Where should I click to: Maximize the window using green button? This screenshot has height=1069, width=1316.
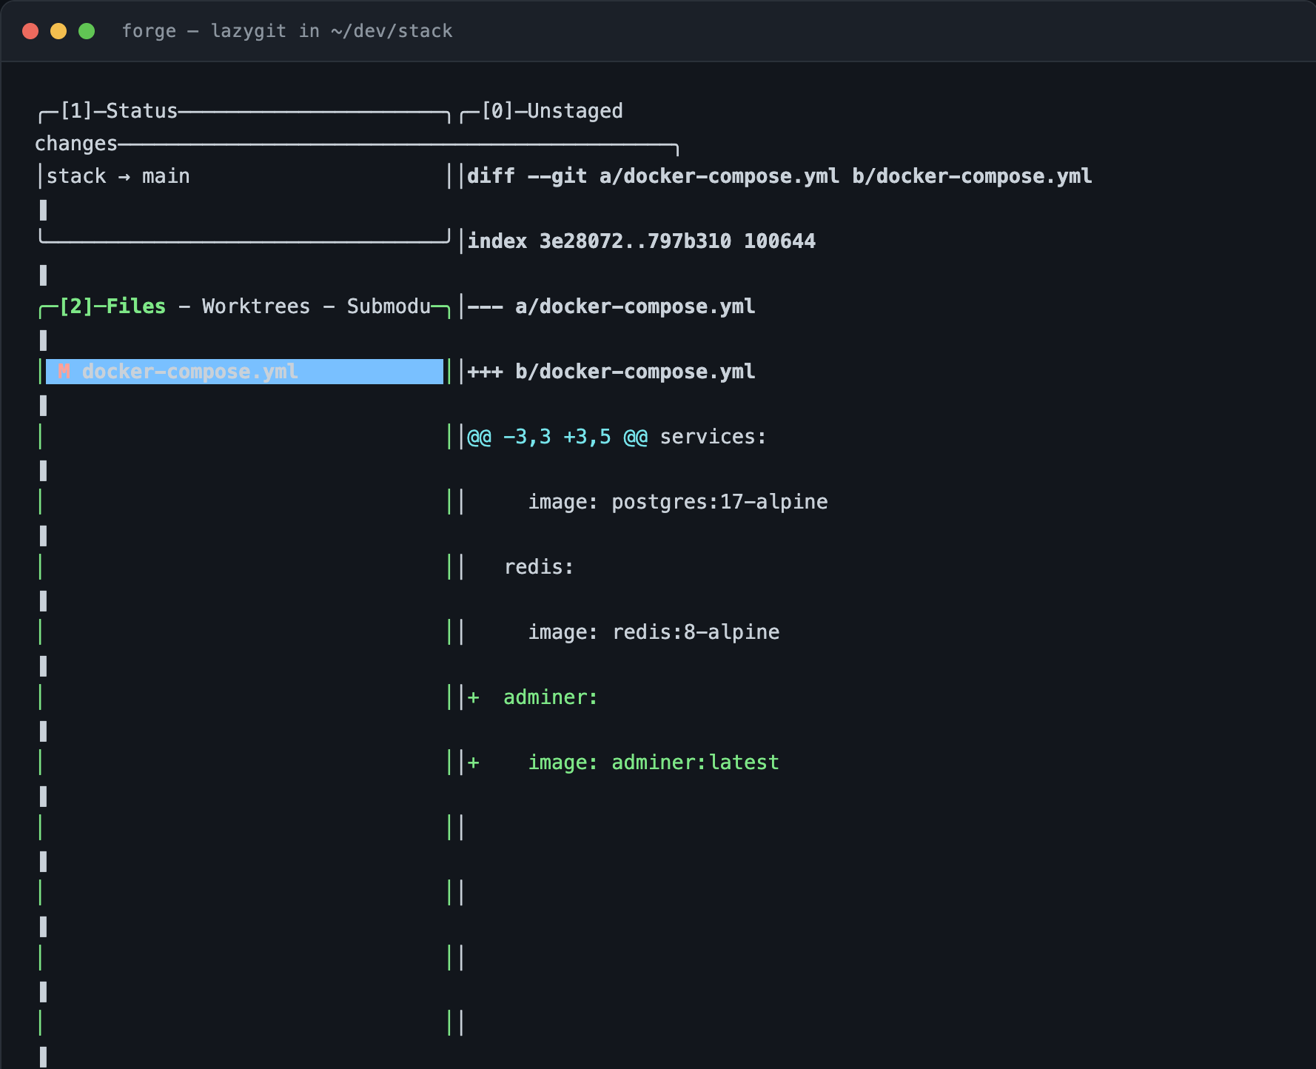click(87, 31)
